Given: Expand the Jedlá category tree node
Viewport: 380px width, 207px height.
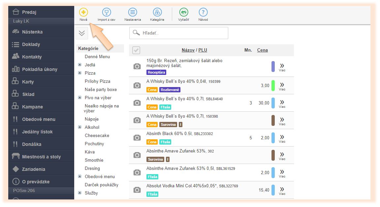Looking at the screenshot, I should (x=80, y=65).
